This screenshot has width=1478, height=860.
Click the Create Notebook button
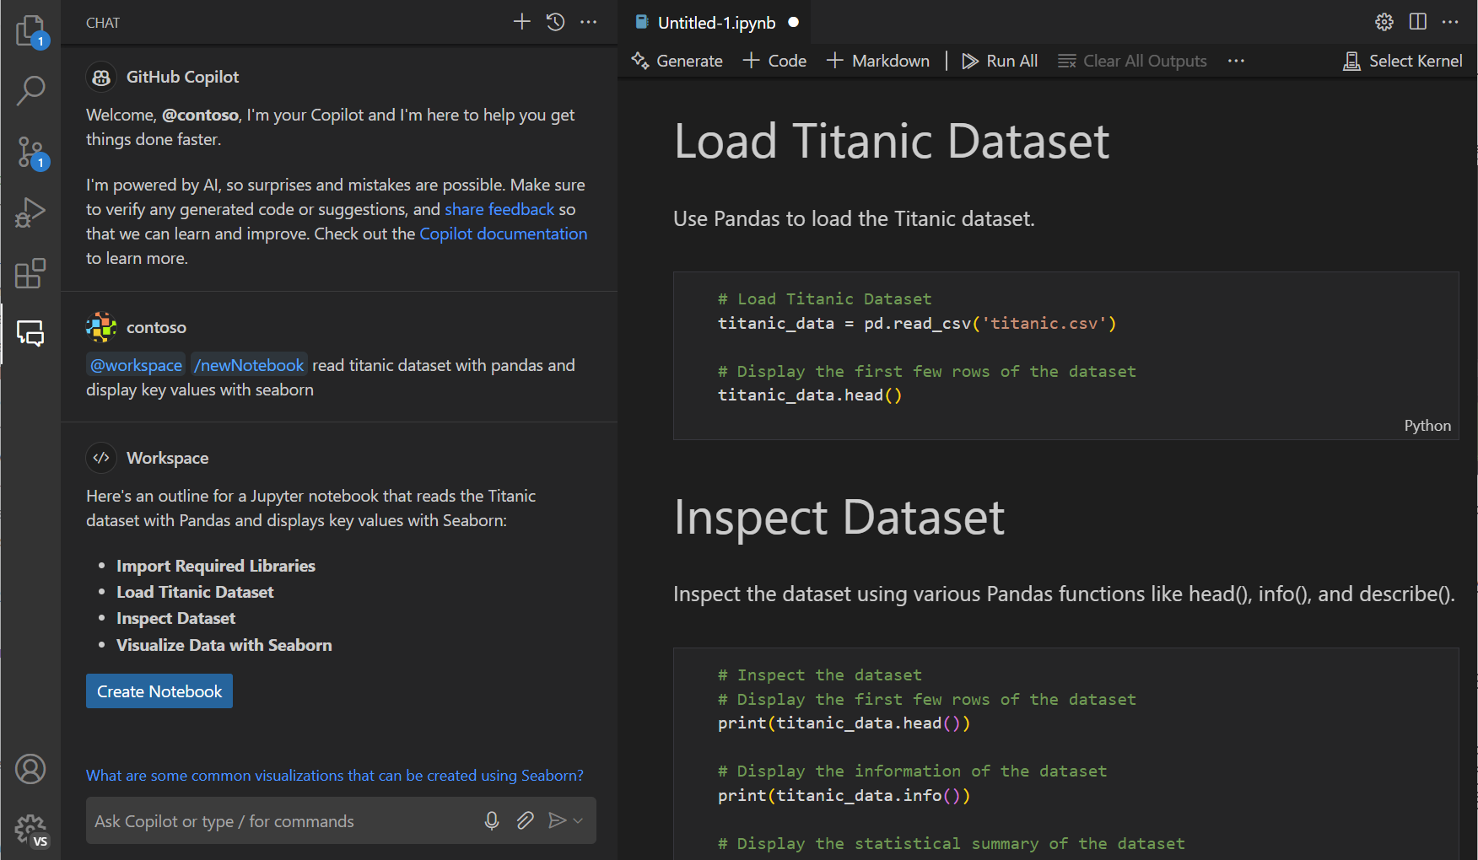coord(159,691)
